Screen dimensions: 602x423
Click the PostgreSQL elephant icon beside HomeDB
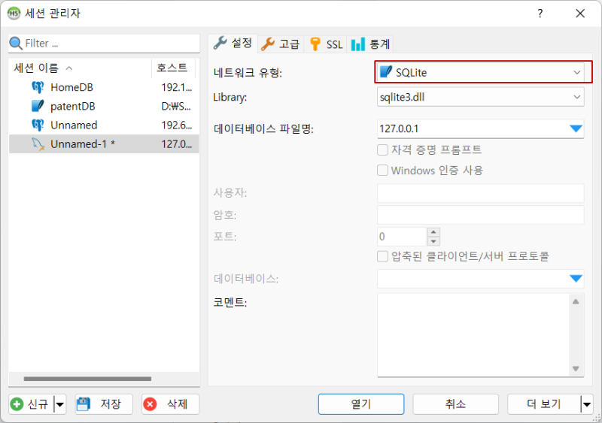click(38, 87)
